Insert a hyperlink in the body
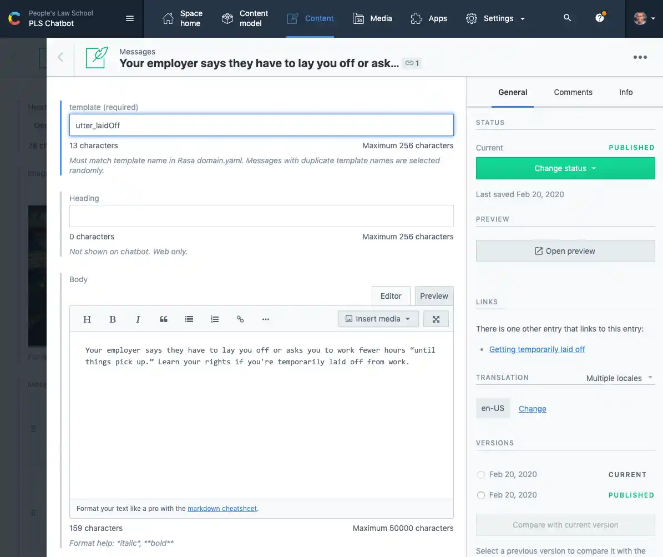This screenshot has width=663, height=557. (x=240, y=319)
